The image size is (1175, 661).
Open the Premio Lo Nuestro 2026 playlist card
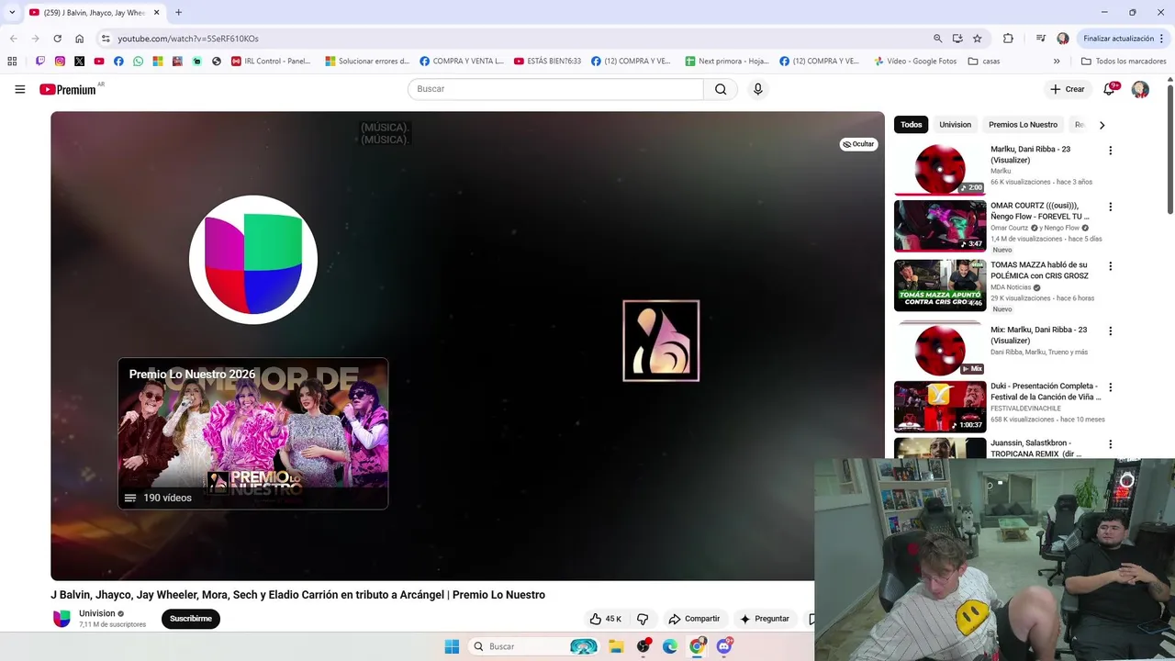click(x=252, y=433)
